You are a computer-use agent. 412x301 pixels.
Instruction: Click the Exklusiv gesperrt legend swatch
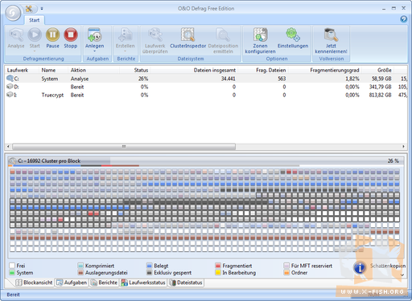150,272
